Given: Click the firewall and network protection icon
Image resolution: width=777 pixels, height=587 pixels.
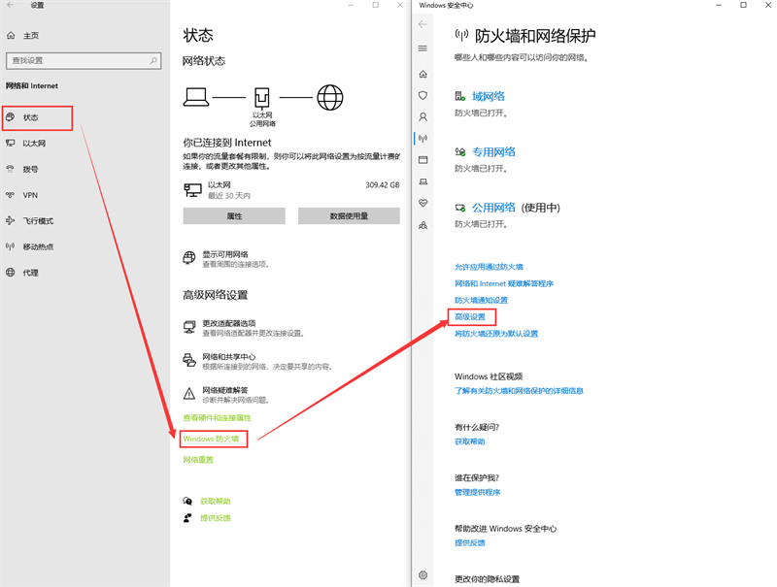Looking at the screenshot, I should (422, 138).
